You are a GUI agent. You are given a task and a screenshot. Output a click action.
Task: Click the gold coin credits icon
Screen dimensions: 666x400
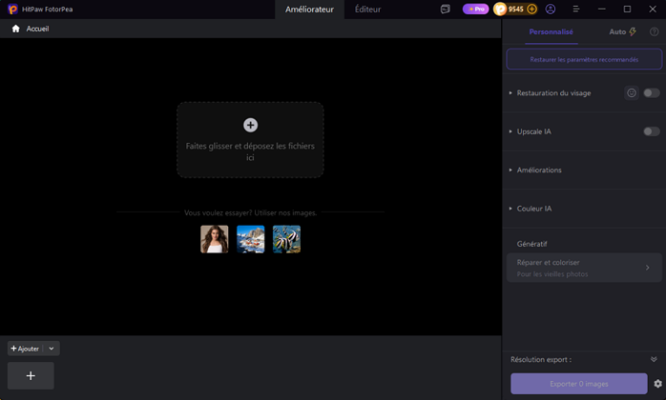[x=500, y=9]
